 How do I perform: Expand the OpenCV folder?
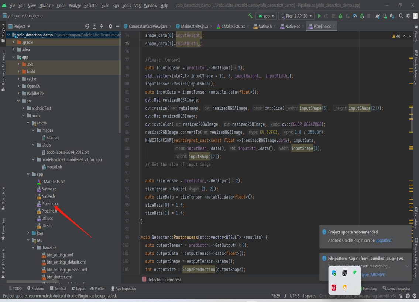pos(18,86)
